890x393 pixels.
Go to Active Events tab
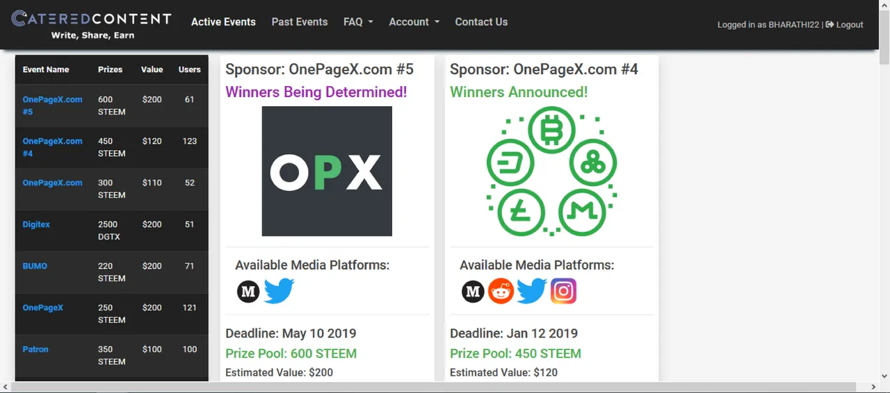[x=223, y=22]
